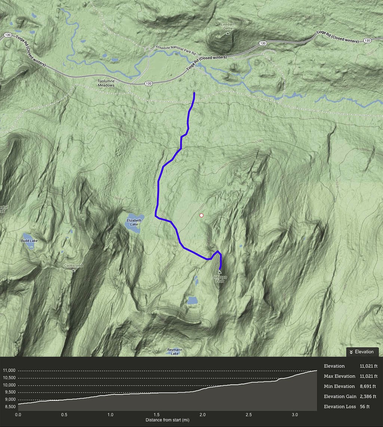Click the 120 highway shield at top left

7,35
